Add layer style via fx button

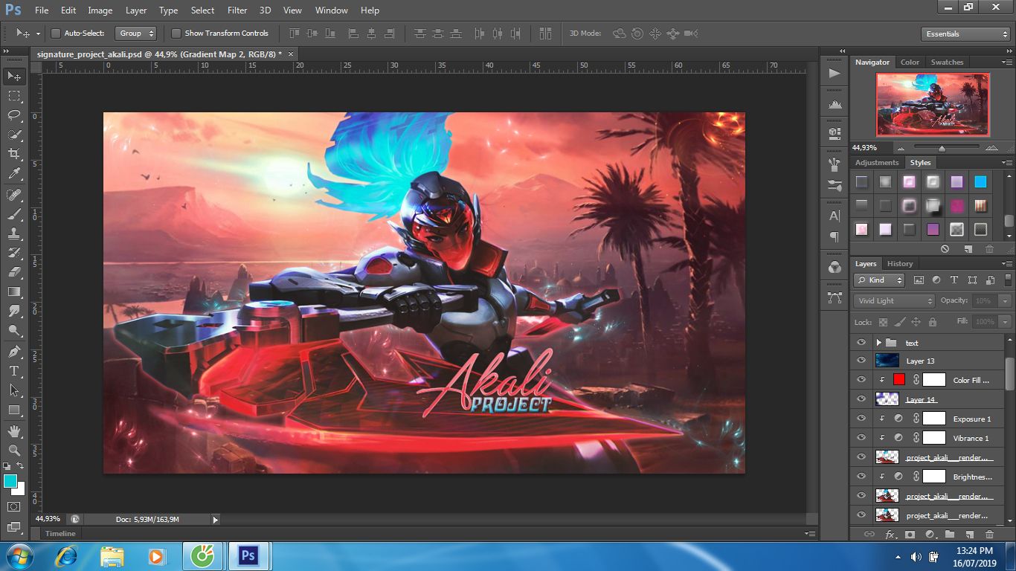890,534
